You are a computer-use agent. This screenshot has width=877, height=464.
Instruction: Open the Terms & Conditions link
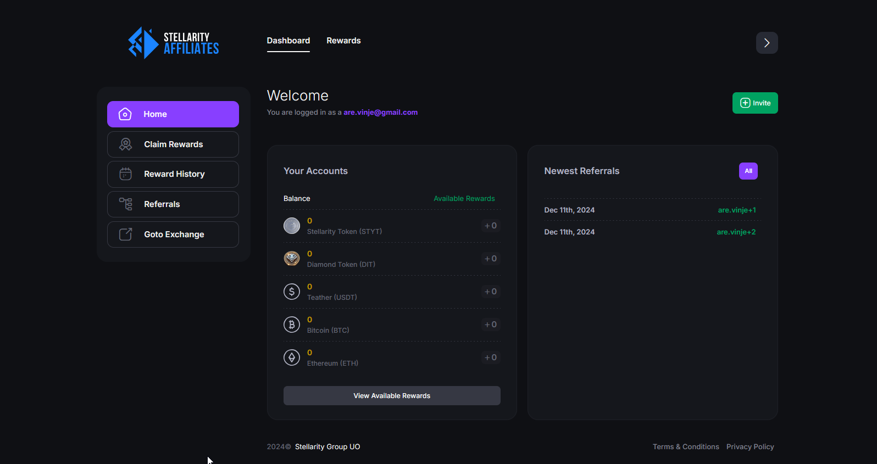(x=686, y=447)
